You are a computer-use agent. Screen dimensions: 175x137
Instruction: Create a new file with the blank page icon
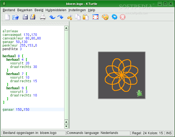point(7,17)
